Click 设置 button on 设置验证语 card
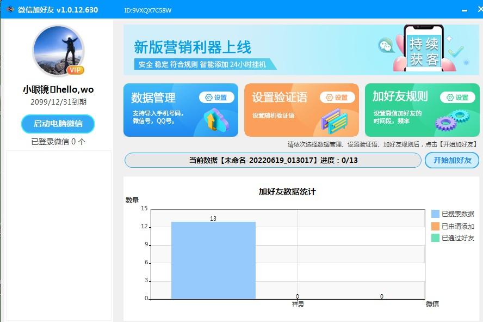The height and width of the screenshot is (322, 483). point(337,98)
